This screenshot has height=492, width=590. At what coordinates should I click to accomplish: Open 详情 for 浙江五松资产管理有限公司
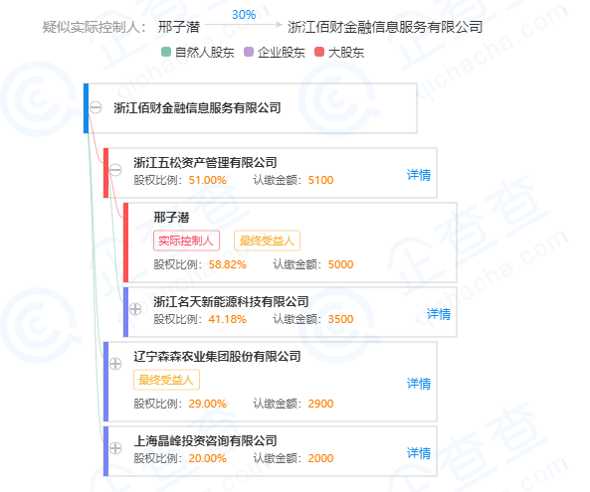click(419, 175)
